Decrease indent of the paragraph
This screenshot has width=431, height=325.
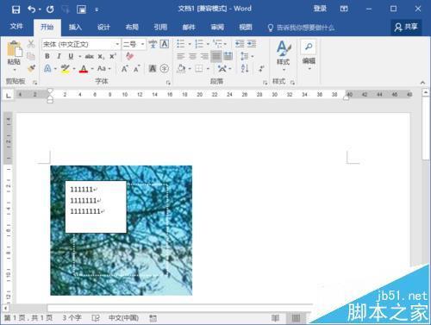240,44
